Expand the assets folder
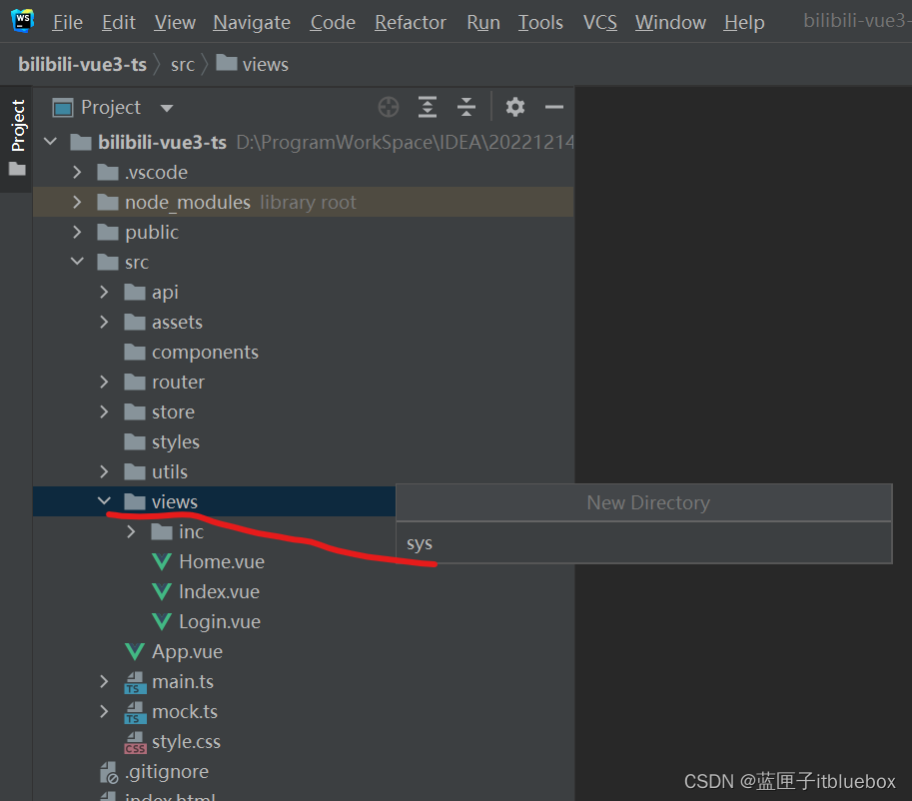Viewport: 912px width, 801px height. tap(104, 322)
